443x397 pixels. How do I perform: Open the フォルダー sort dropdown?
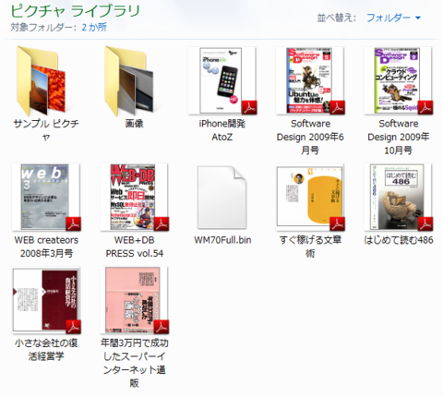click(x=393, y=18)
